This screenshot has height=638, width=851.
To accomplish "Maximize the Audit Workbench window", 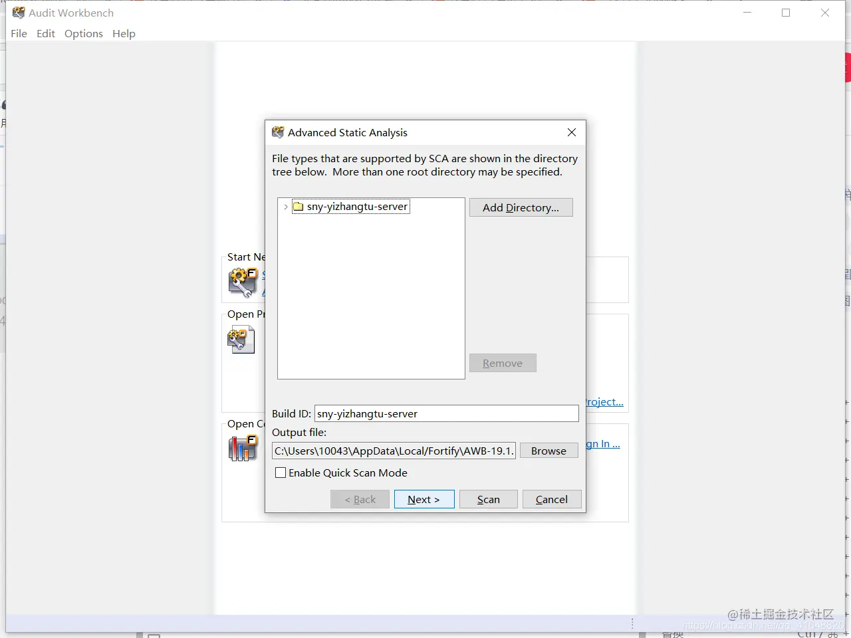I will click(x=786, y=13).
